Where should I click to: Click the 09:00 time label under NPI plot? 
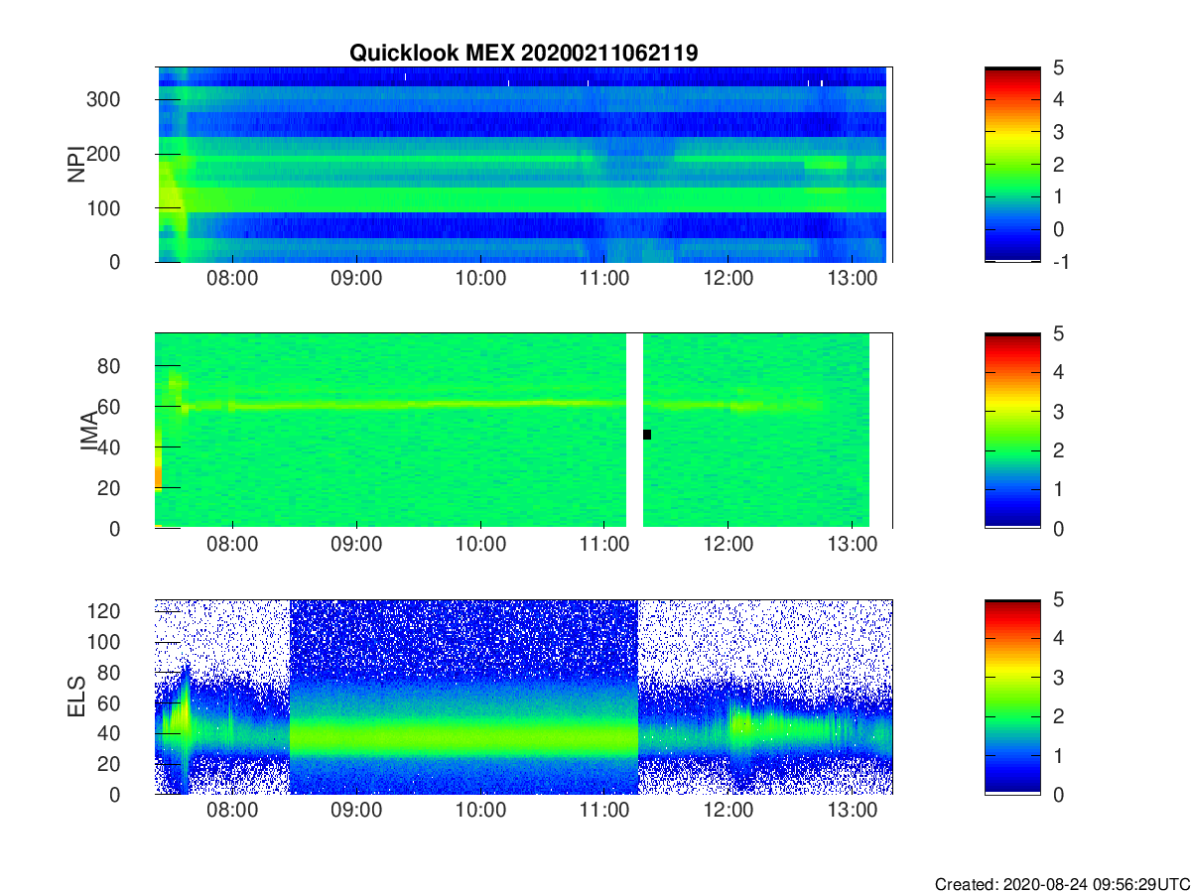tap(356, 279)
